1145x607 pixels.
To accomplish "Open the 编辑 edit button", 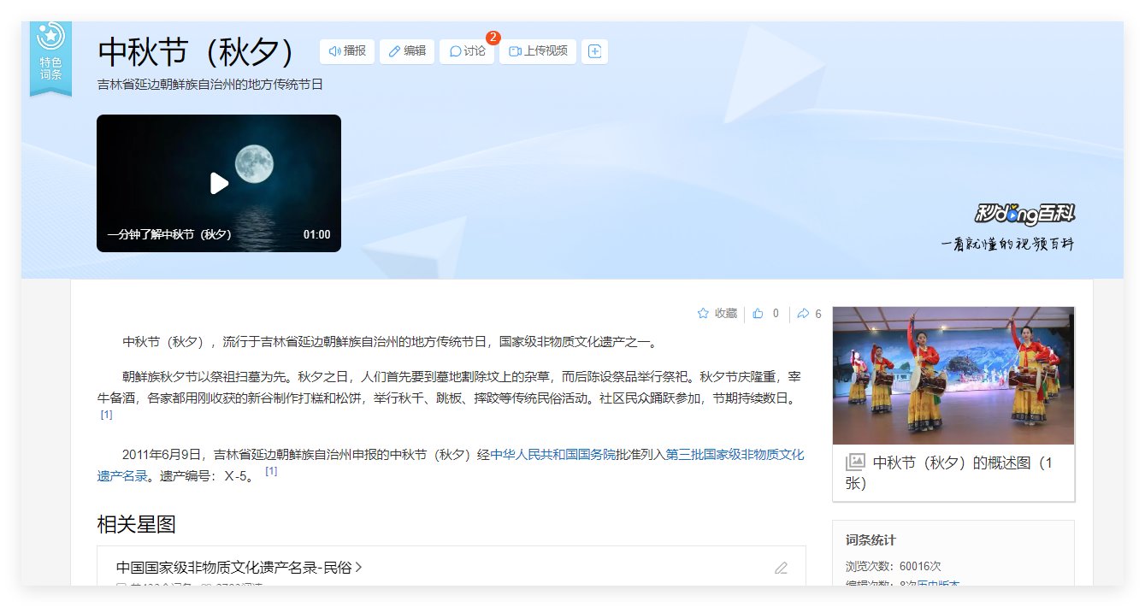I will point(407,51).
